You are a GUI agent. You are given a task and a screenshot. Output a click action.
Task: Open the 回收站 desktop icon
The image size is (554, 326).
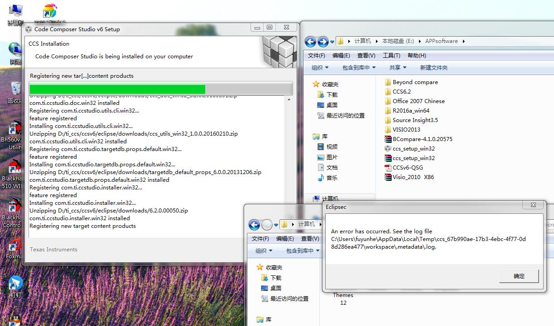15,92
